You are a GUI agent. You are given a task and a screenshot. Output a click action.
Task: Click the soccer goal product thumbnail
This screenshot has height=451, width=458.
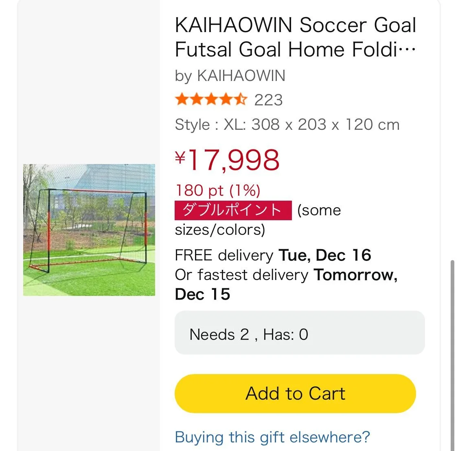89,230
